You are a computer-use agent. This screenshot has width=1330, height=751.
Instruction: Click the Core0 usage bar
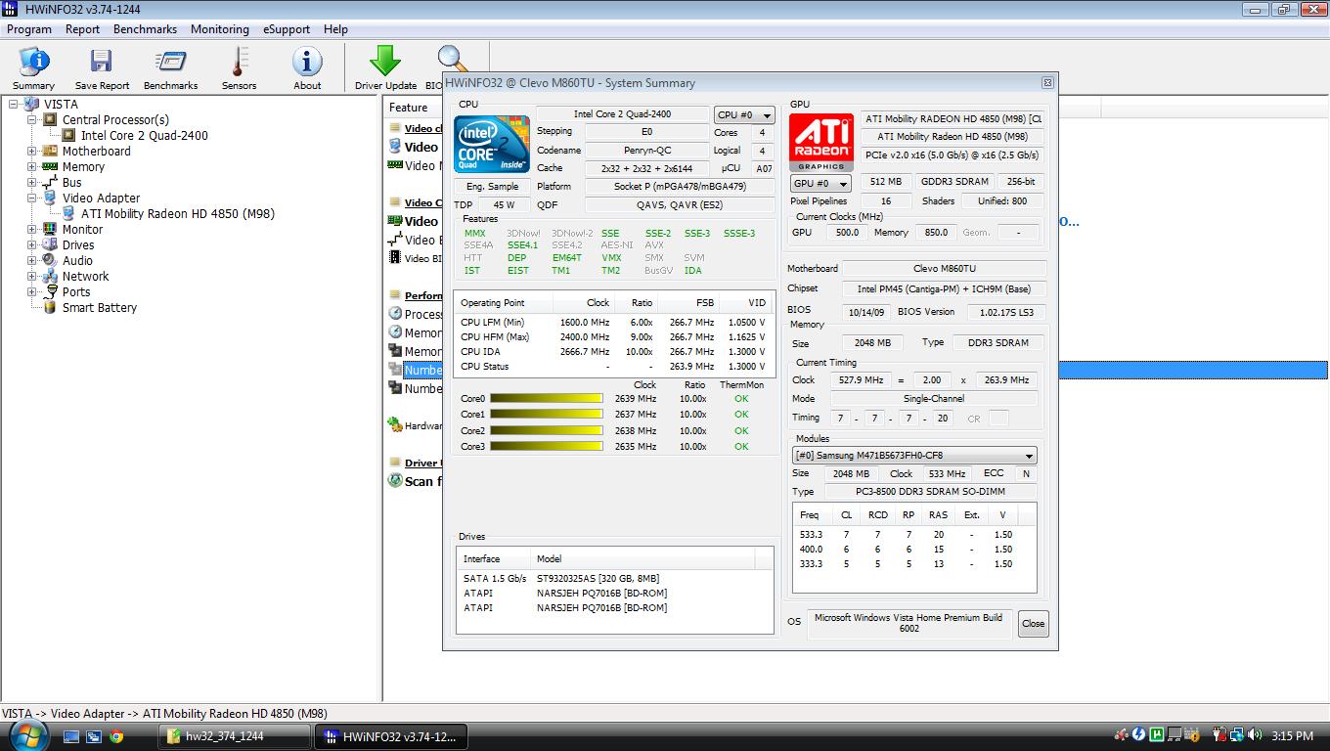coord(546,399)
